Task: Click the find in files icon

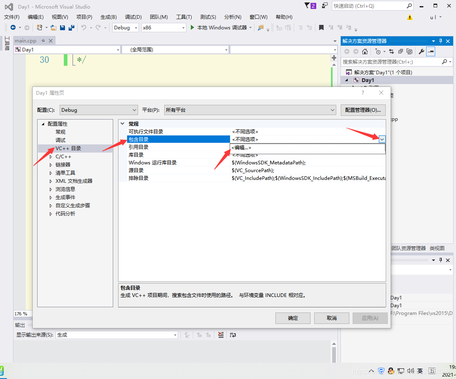Action: tap(261, 28)
